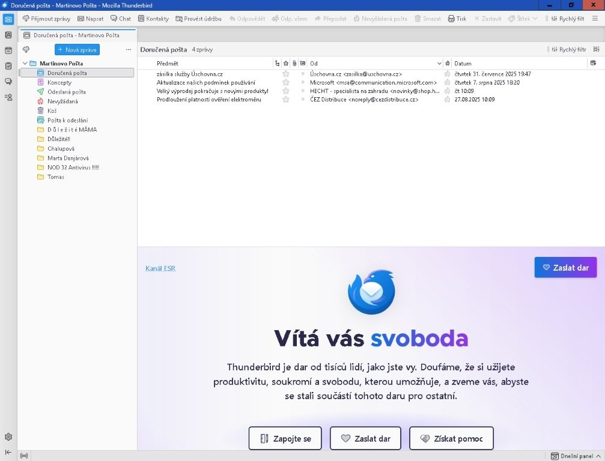
Task: Click Napsat to compose a message
Action: point(91,19)
